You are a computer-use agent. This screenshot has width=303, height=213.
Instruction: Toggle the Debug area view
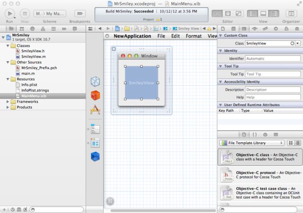click(263, 14)
